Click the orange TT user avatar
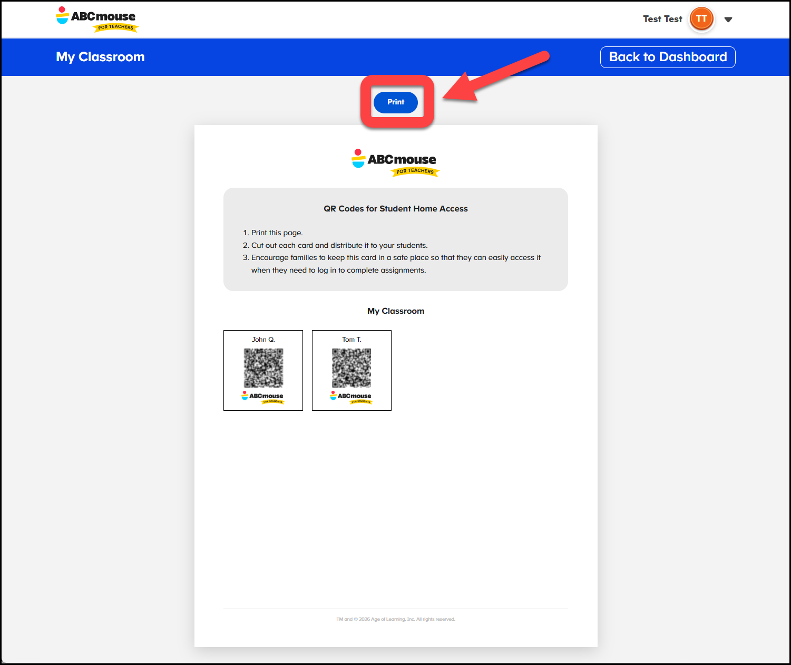The image size is (791, 665). click(701, 19)
